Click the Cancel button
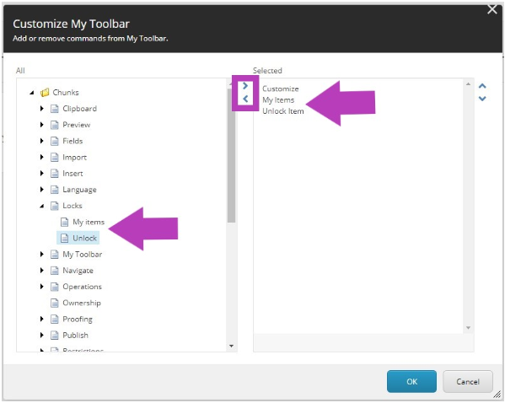 (x=468, y=381)
